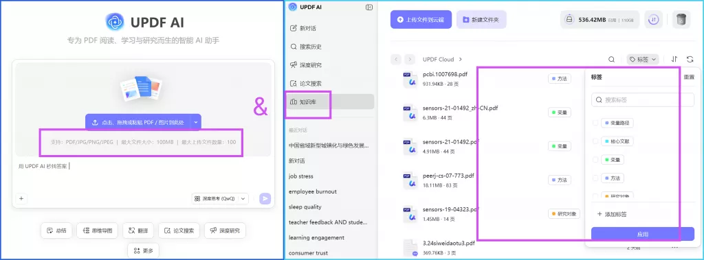Viewport: 704px width, 260px height.
Task: Click the 翻译 quick action
Action: pyautogui.click(x=138, y=231)
